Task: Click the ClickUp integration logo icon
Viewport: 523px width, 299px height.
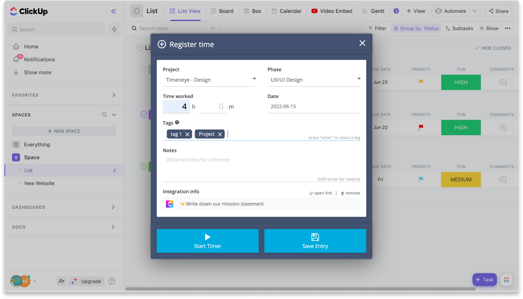Action: pyautogui.click(x=170, y=204)
